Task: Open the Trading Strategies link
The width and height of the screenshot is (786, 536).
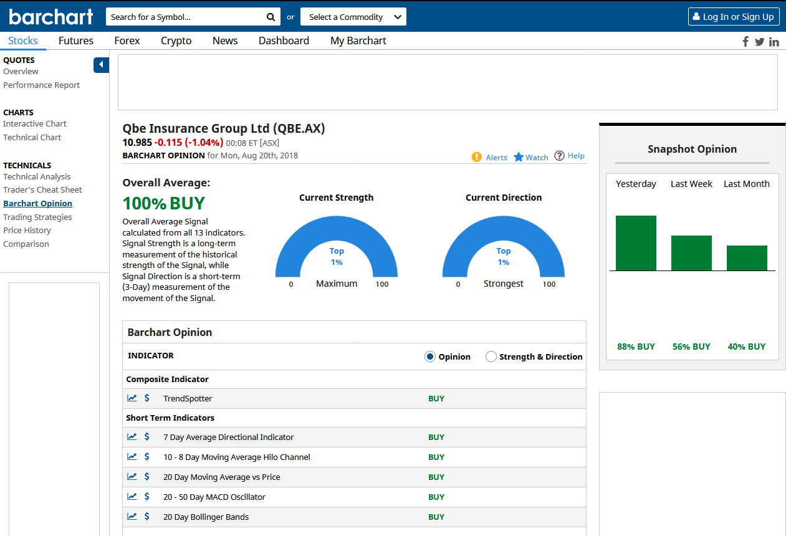Action: [37, 217]
